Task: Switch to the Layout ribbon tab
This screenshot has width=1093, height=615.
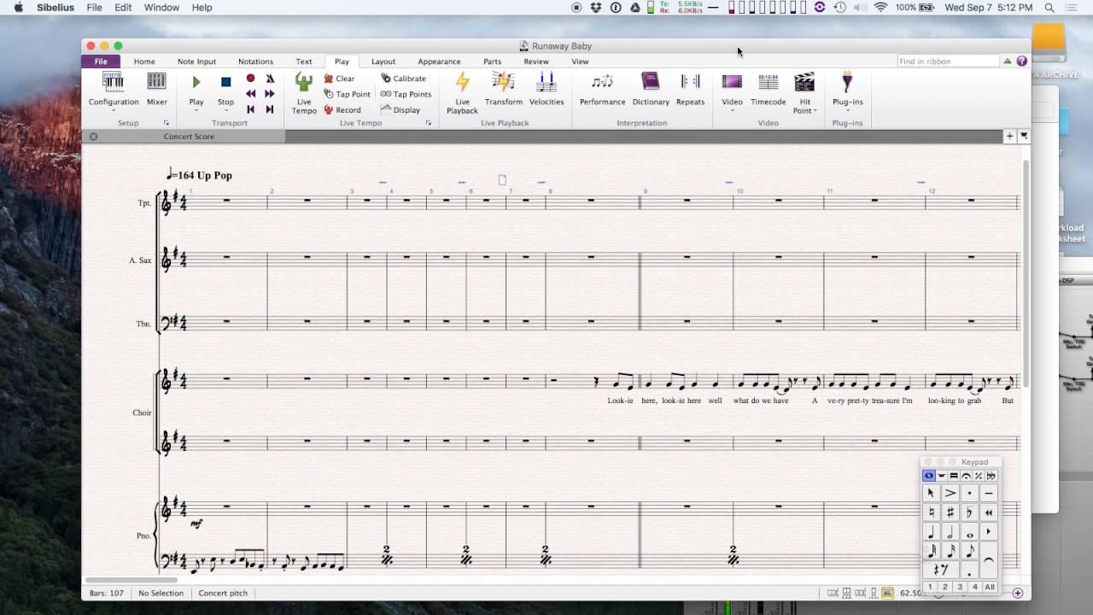Action: (383, 61)
